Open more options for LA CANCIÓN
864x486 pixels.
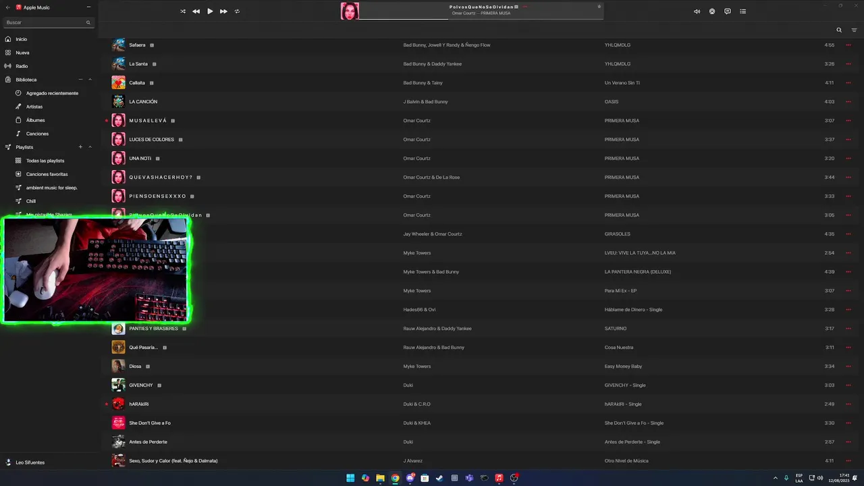pyautogui.click(x=848, y=102)
